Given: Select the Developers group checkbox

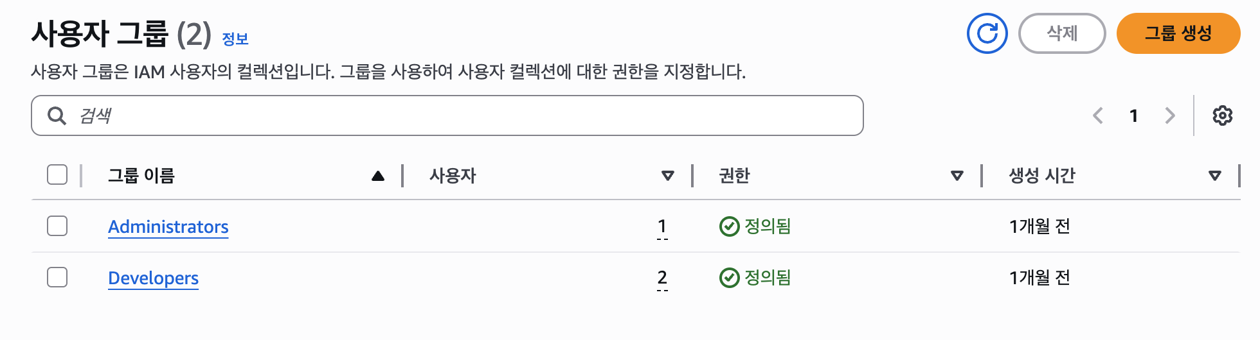Looking at the screenshot, I should 57,277.
